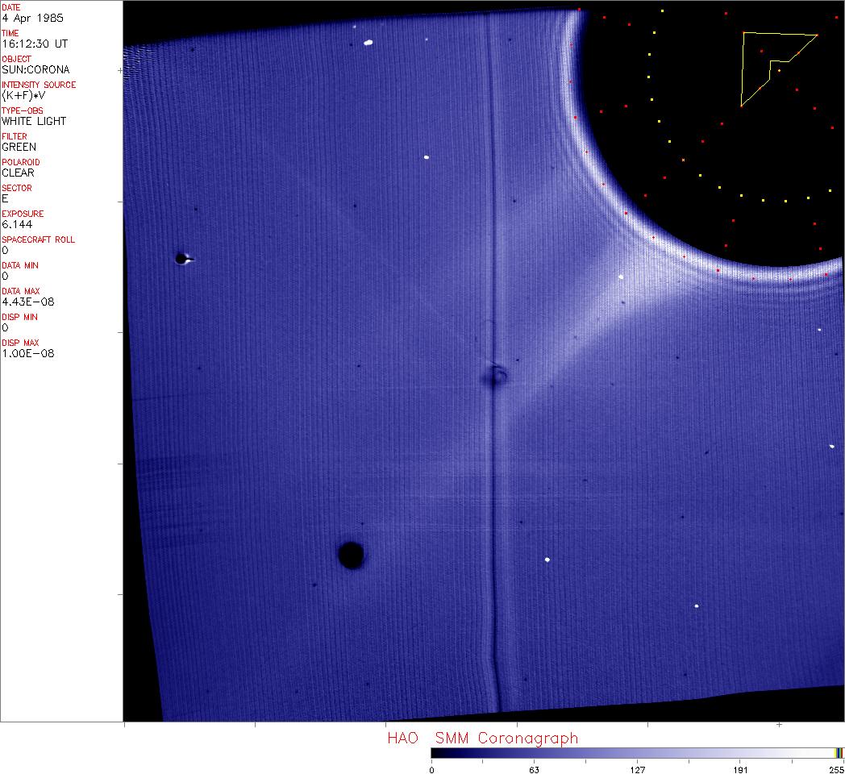The height and width of the screenshot is (774, 845).
Task: Click the dark spot with bright tail
Action: (181, 259)
